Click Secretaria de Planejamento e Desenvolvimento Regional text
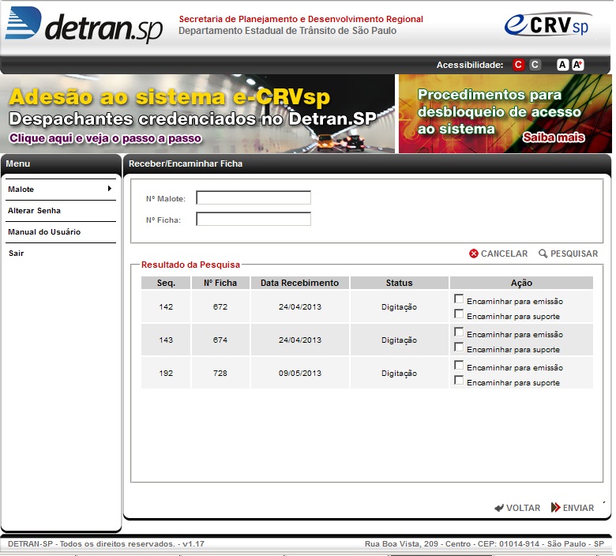This screenshot has width=616, height=556. (x=301, y=19)
